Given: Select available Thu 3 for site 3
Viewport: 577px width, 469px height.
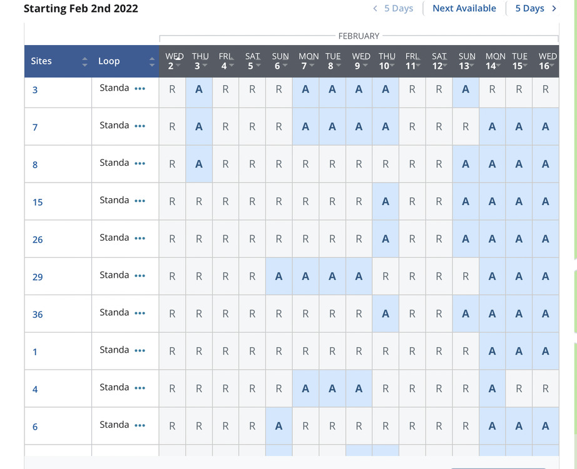Looking at the screenshot, I should pyautogui.click(x=199, y=89).
